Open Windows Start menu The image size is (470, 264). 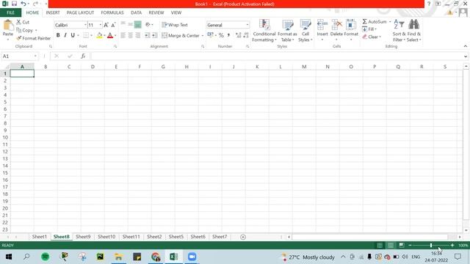coord(9,257)
